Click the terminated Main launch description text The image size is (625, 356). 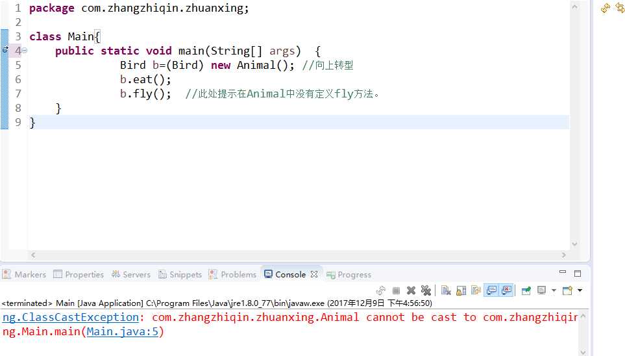click(x=217, y=303)
